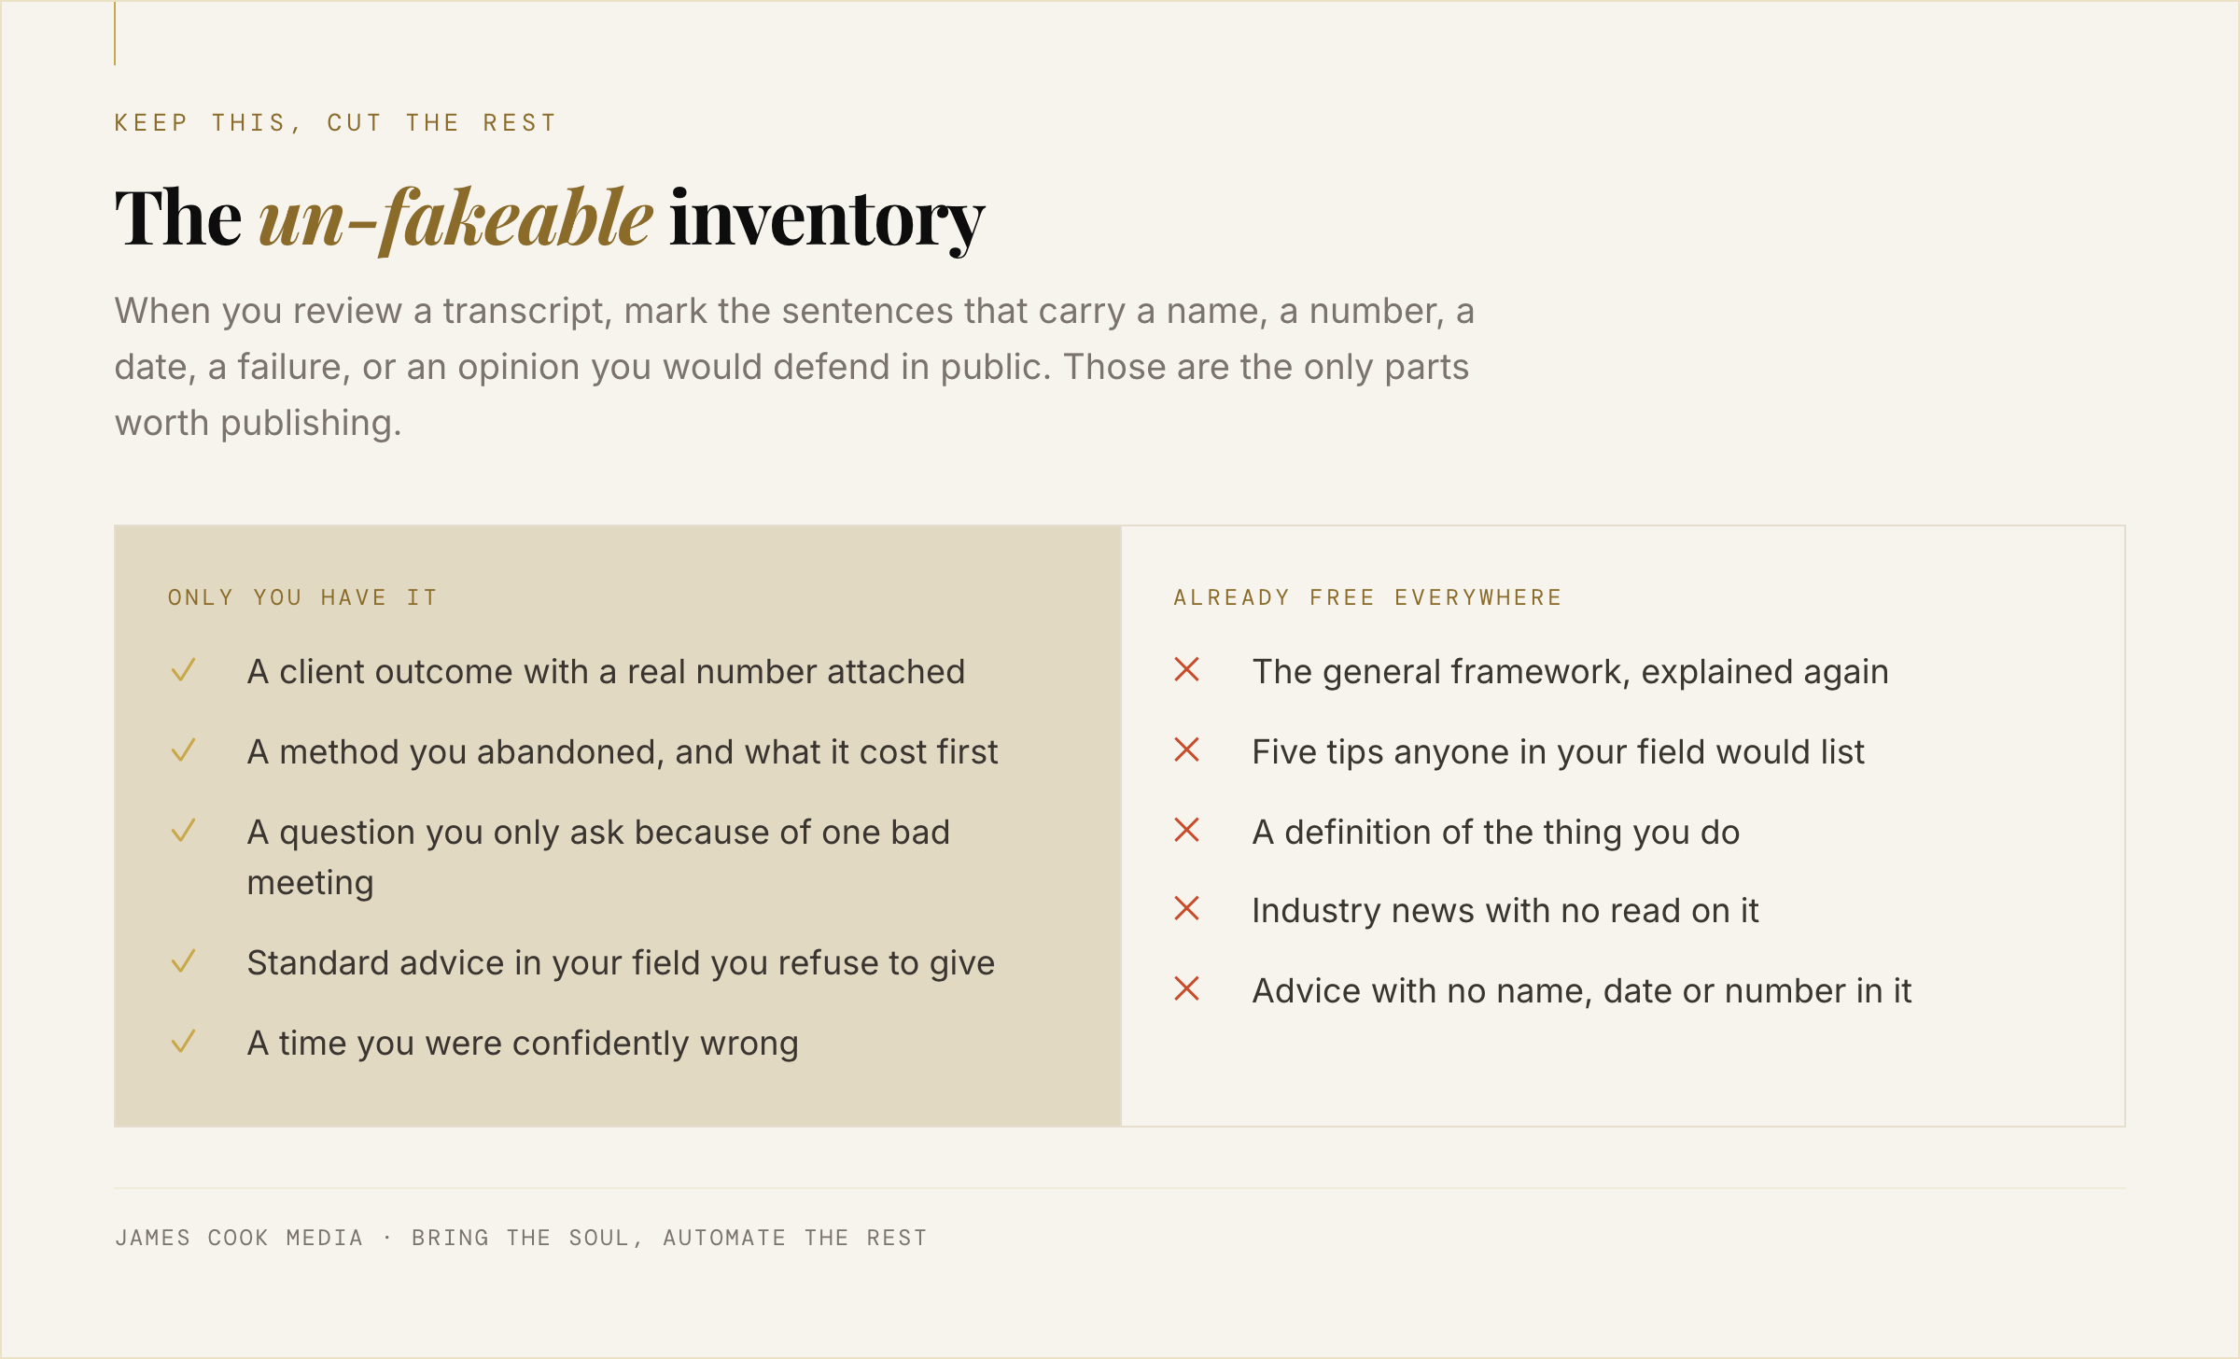Click the 'KEEP THIS, CUT THE REST' eyebrow label
The height and width of the screenshot is (1359, 2240).
tap(335, 123)
